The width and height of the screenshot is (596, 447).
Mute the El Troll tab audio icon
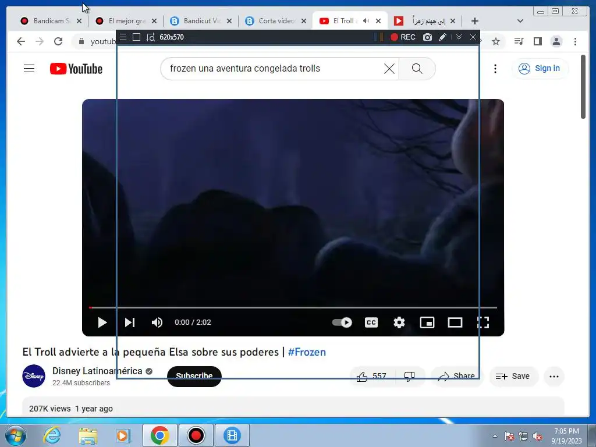(366, 21)
